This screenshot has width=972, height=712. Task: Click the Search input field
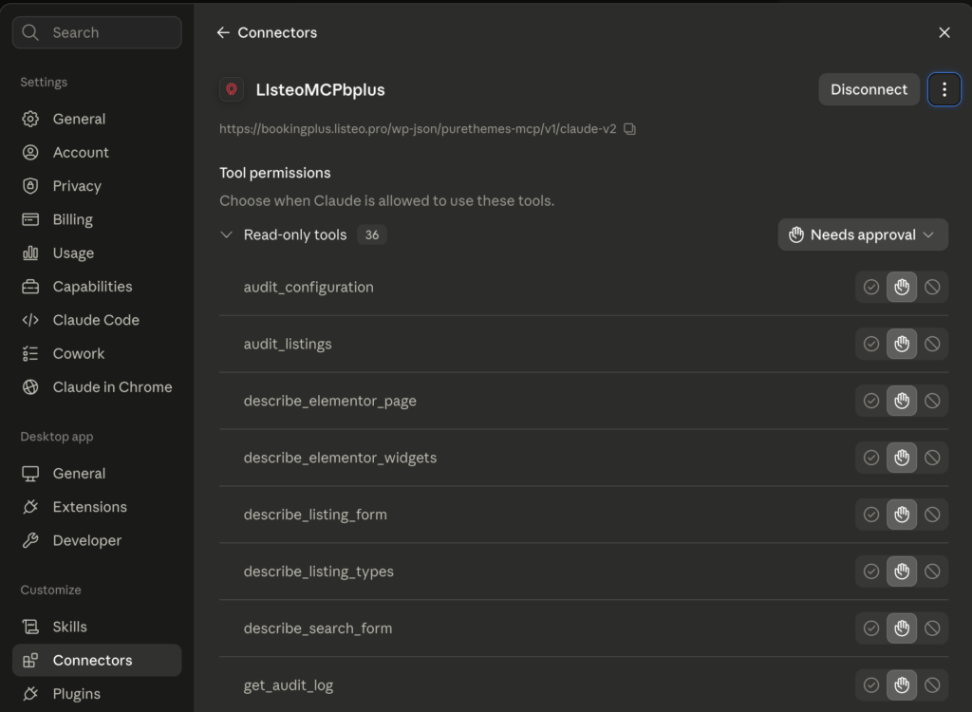click(97, 32)
